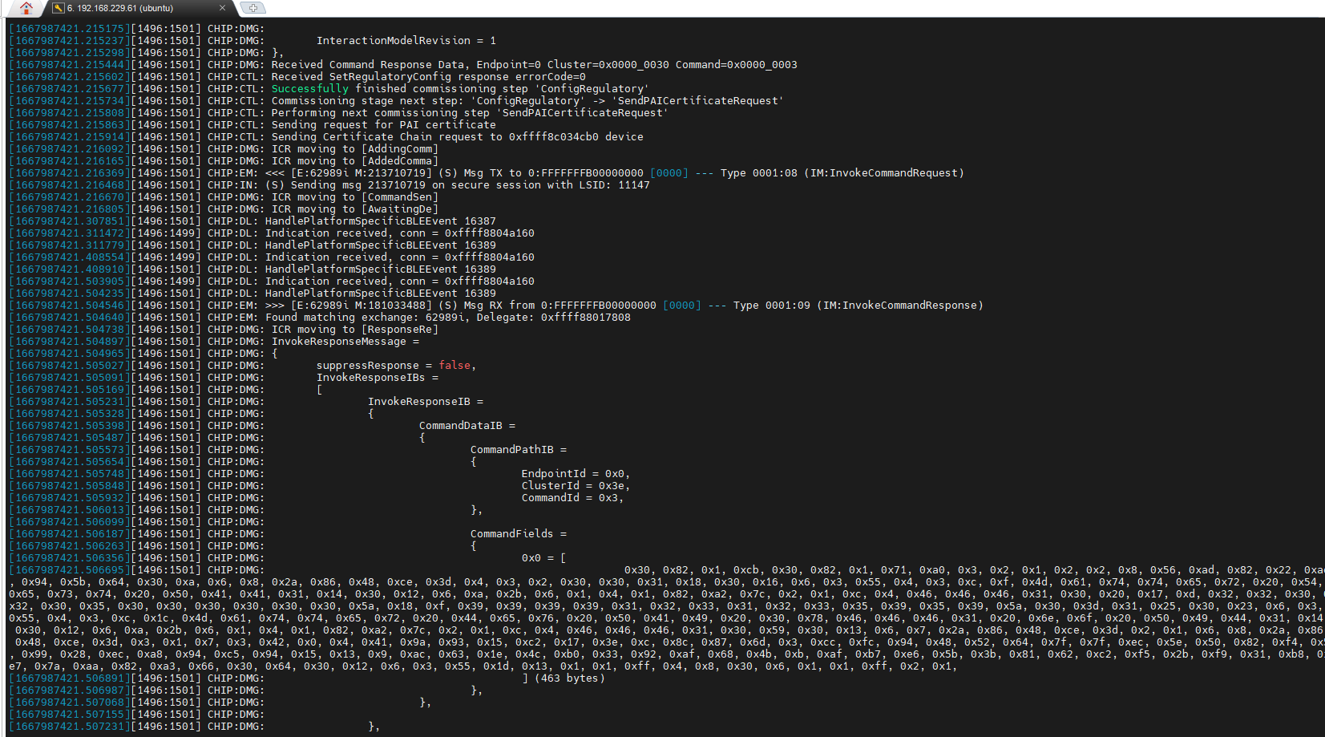Click timestamp 1667987421.408554

[x=70, y=257]
